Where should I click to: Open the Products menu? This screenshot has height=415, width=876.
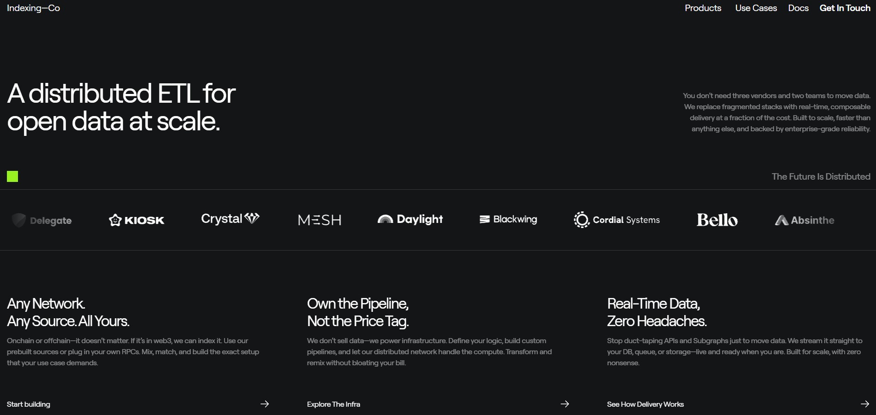click(x=703, y=8)
